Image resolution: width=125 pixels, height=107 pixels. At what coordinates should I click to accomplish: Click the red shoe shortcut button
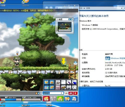(70, 93)
